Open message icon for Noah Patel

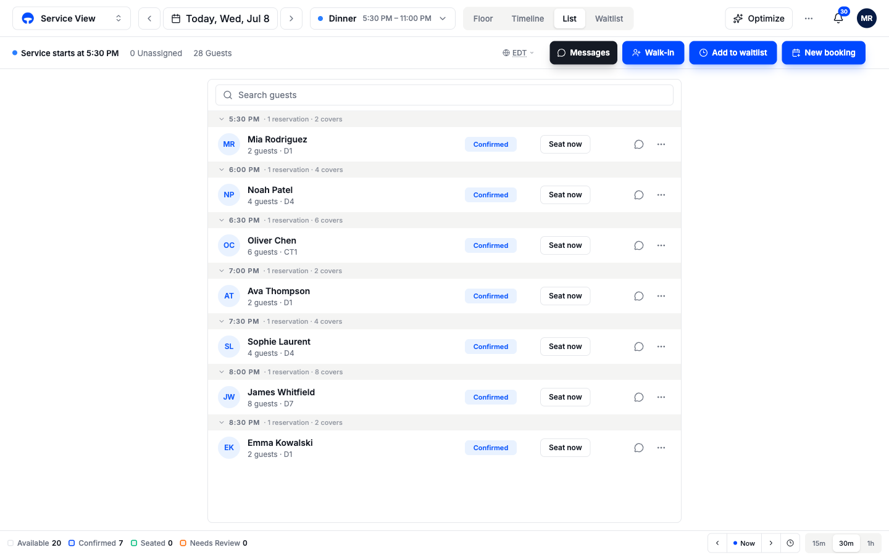639,195
